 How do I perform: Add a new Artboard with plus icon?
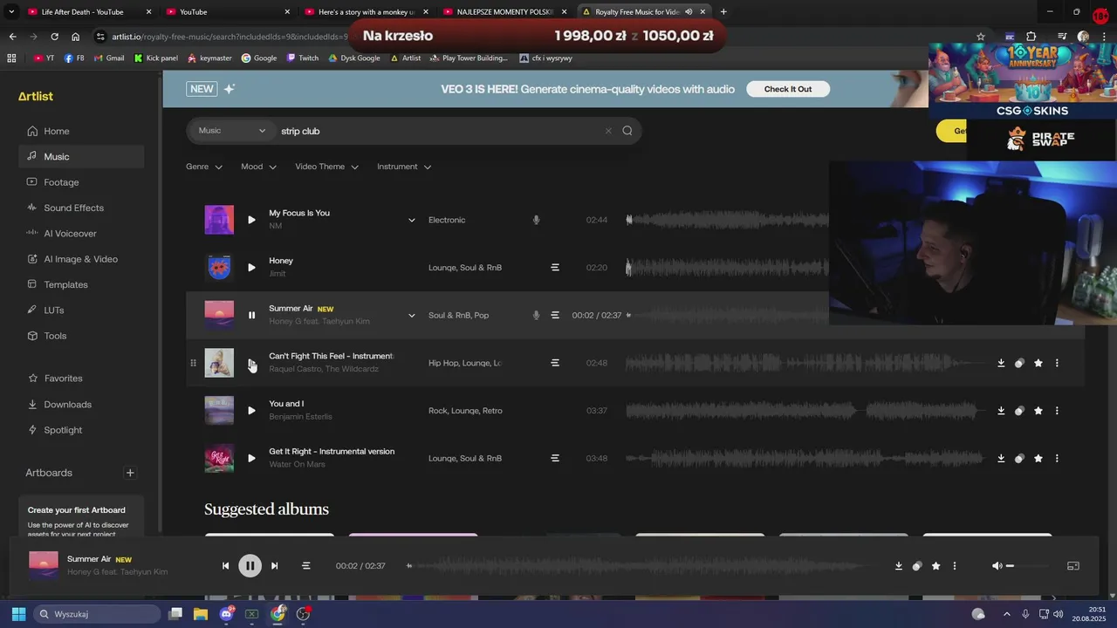coord(130,473)
